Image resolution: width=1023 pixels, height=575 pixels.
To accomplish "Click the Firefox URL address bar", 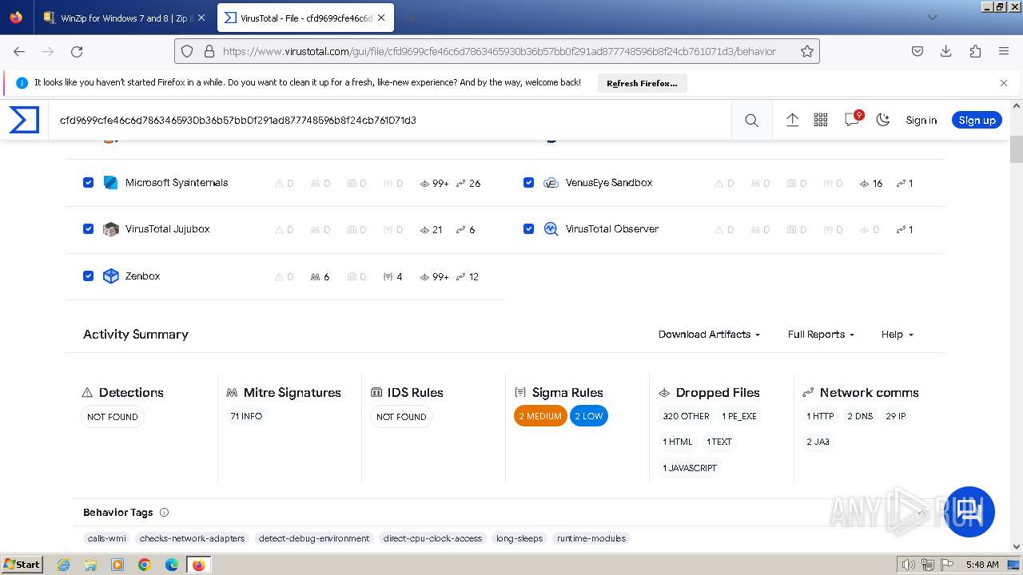I will tap(499, 51).
